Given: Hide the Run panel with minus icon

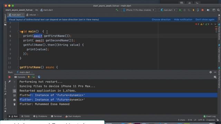Looking at the screenshot, I should (215, 72).
